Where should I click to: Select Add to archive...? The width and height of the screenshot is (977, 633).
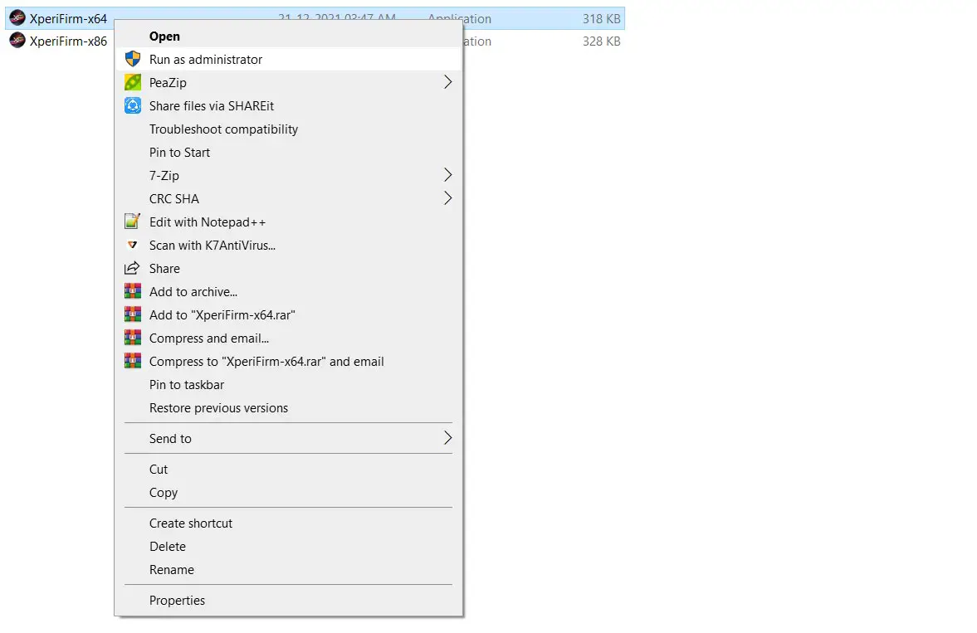[x=289, y=291]
